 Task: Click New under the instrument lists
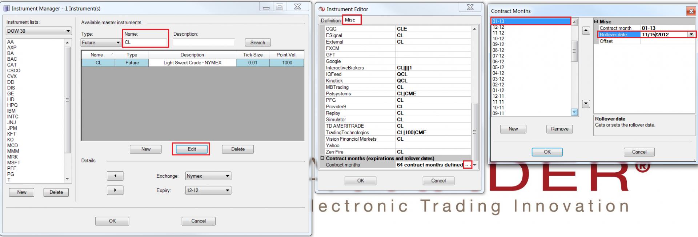[x=22, y=192]
